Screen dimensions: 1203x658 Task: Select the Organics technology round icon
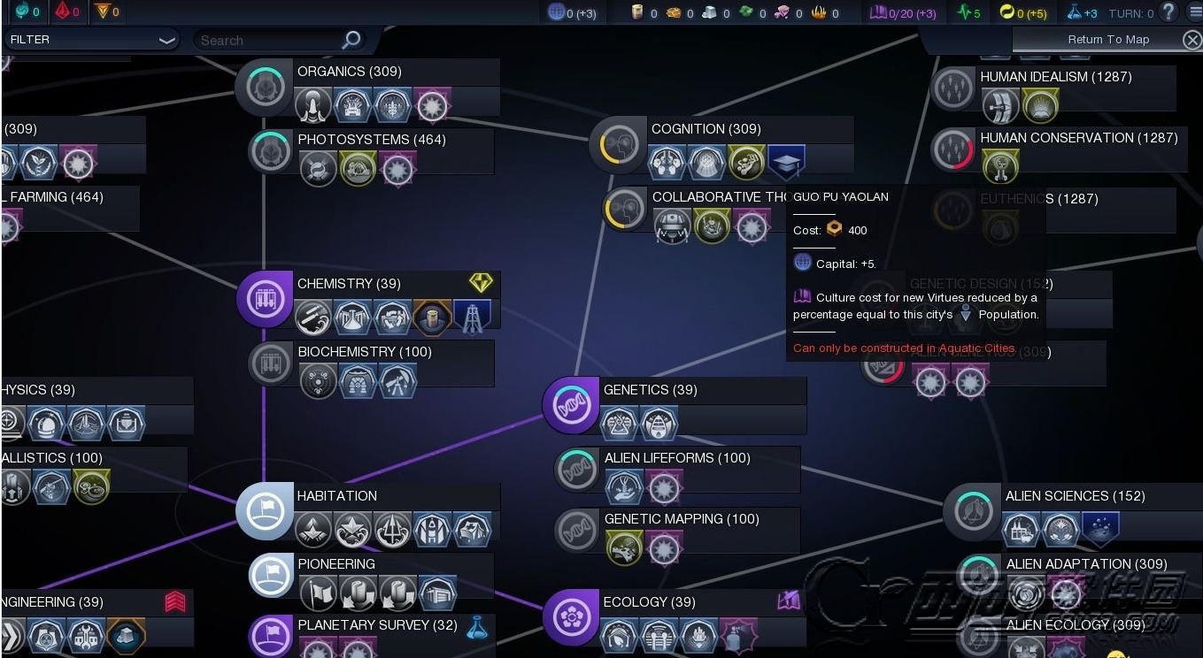click(265, 87)
